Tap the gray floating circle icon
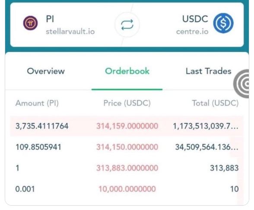 tap(241, 84)
